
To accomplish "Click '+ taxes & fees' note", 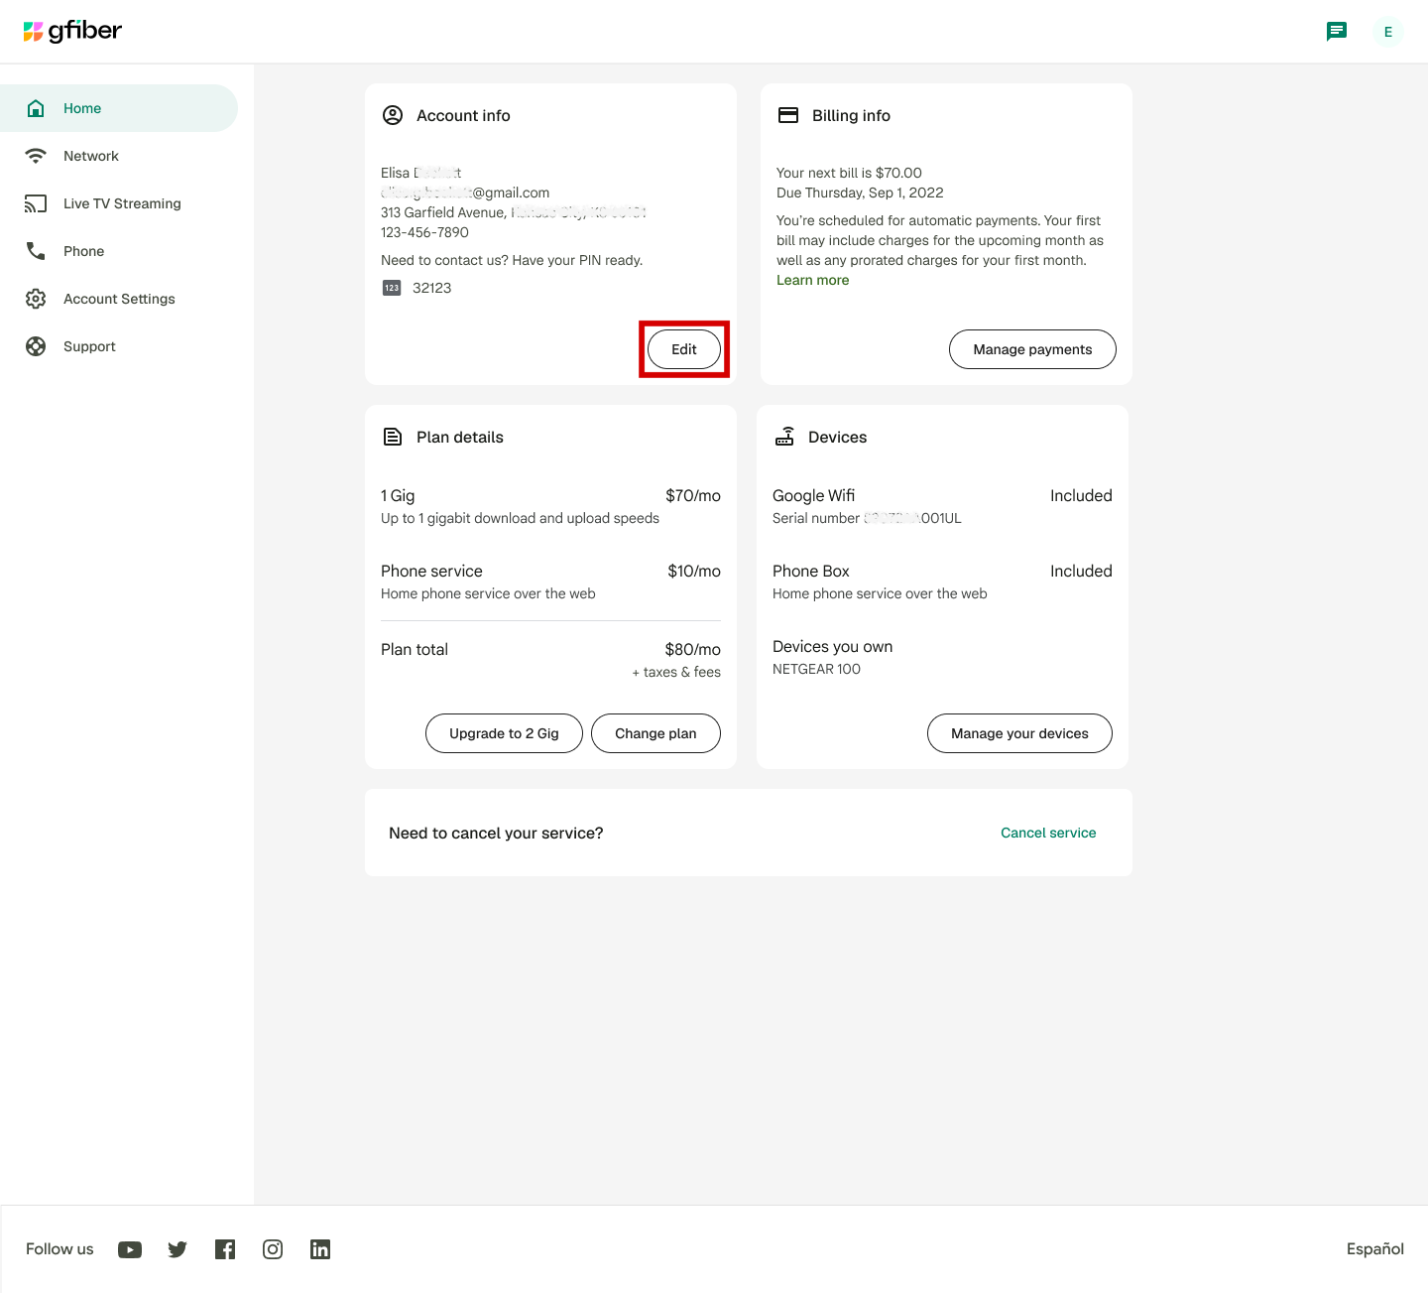I will [676, 672].
